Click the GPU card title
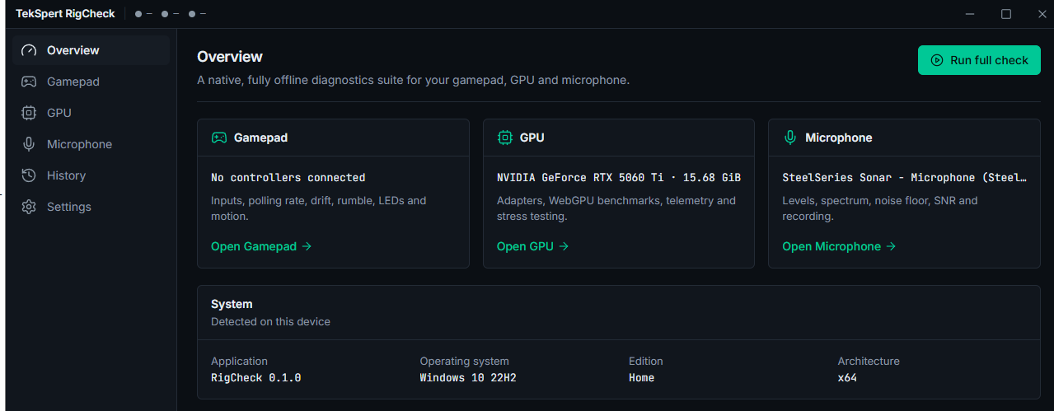Viewport: 1054px width, 411px height. [532, 138]
